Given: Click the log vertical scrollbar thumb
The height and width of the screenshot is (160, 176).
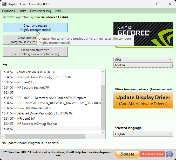Looking at the screenshot, I should click(x=103, y=107).
